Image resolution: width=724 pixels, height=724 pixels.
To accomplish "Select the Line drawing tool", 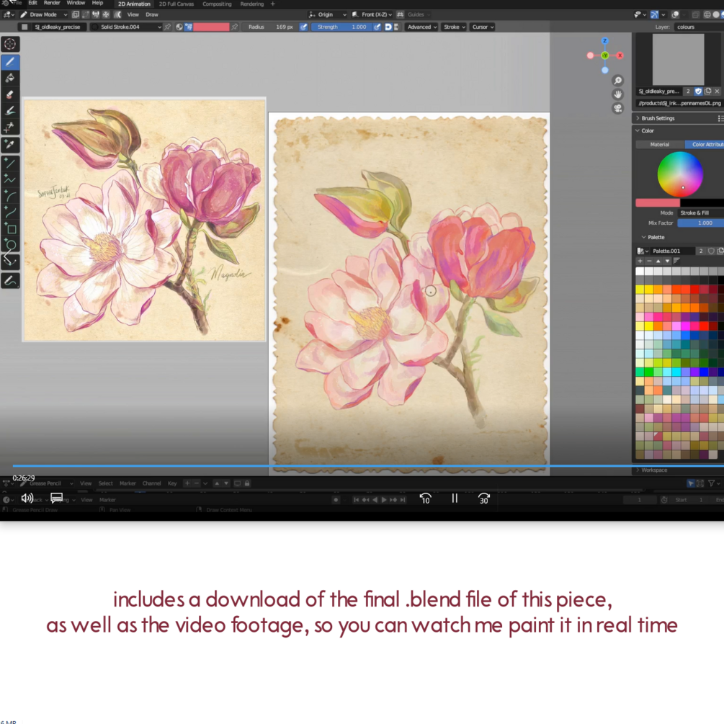I will (x=9, y=163).
